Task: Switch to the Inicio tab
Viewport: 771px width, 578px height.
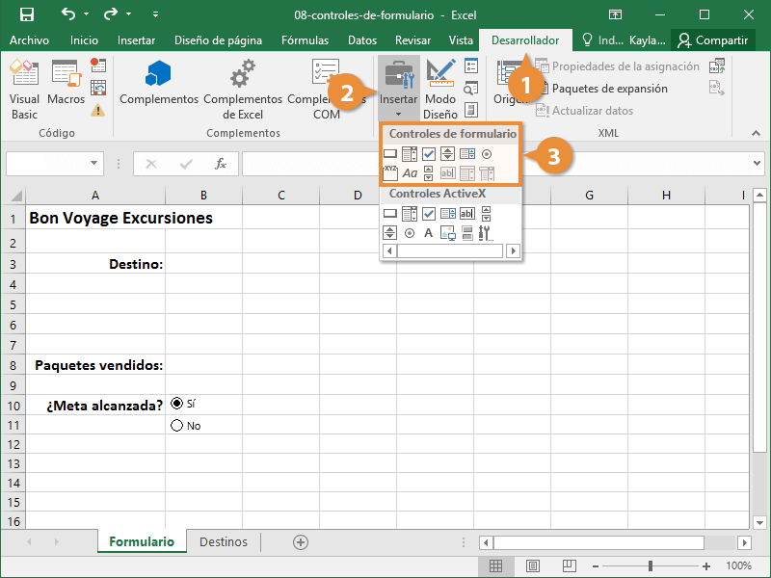Action: (84, 40)
